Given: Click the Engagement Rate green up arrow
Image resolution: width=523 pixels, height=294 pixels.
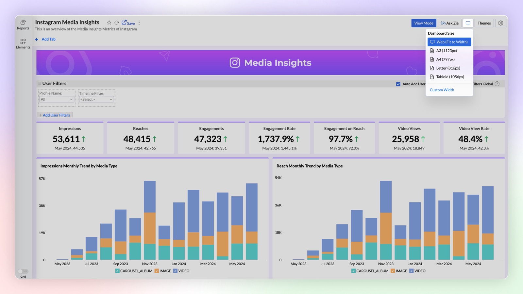Looking at the screenshot, I should click(x=298, y=139).
